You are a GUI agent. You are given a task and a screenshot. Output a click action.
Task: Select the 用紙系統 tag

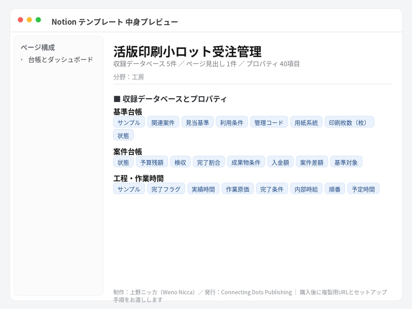(x=306, y=122)
